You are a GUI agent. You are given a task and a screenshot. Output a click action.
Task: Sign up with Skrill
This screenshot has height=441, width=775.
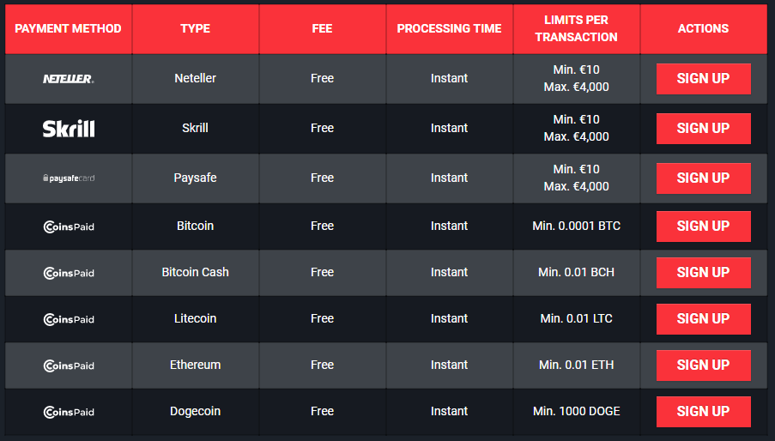pos(703,129)
